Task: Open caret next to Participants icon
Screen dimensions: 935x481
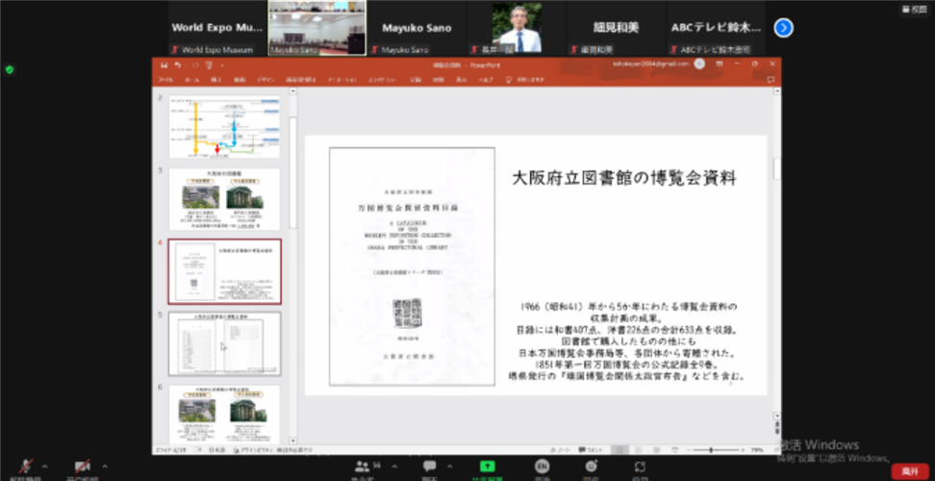Action: pos(394,467)
